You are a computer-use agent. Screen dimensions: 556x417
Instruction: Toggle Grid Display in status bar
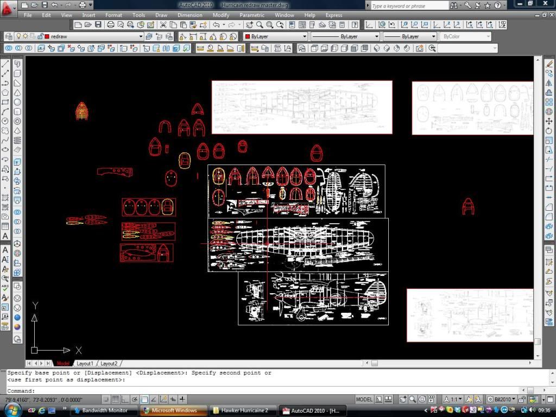[x=115, y=400]
